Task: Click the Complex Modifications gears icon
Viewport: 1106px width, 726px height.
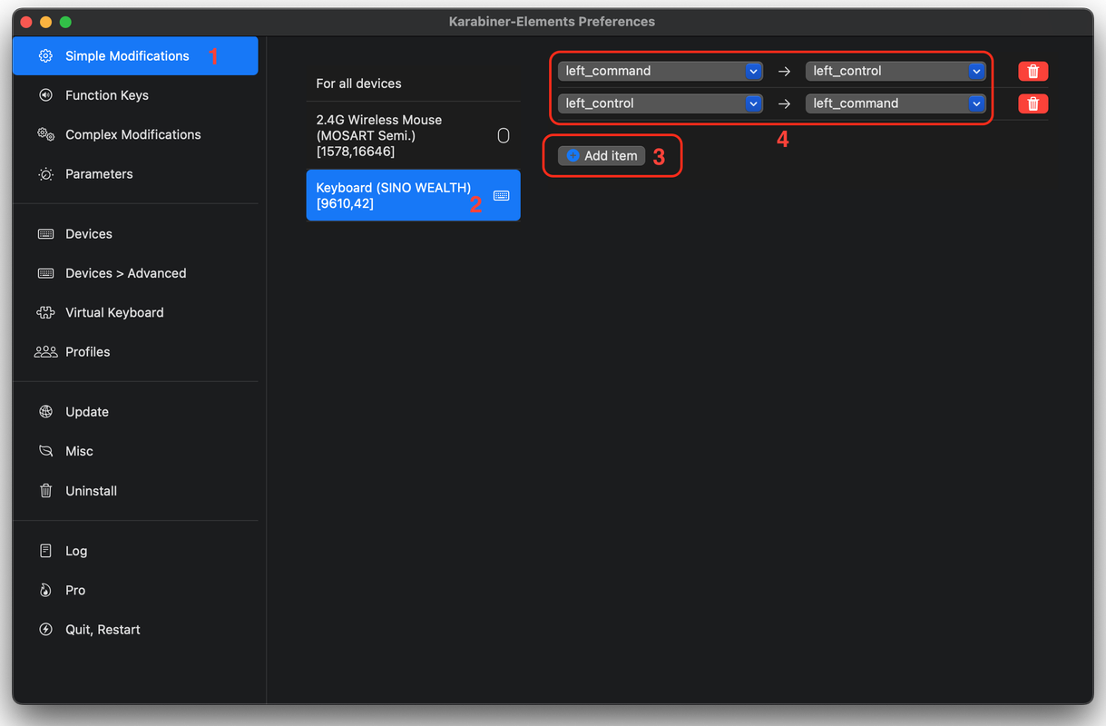Action: [45, 134]
